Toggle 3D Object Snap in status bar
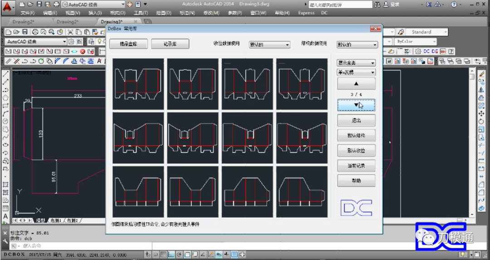The width and height of the screenshot is (490, 260). [195, 255]
